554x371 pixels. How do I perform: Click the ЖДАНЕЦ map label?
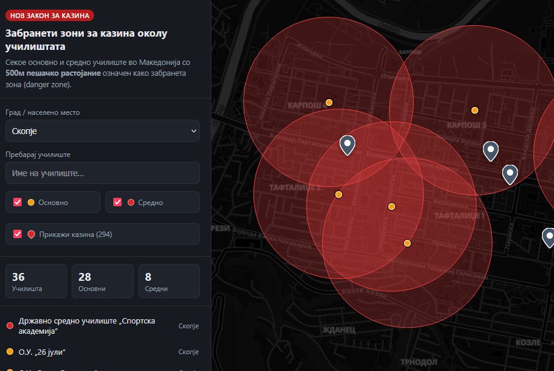339,330
